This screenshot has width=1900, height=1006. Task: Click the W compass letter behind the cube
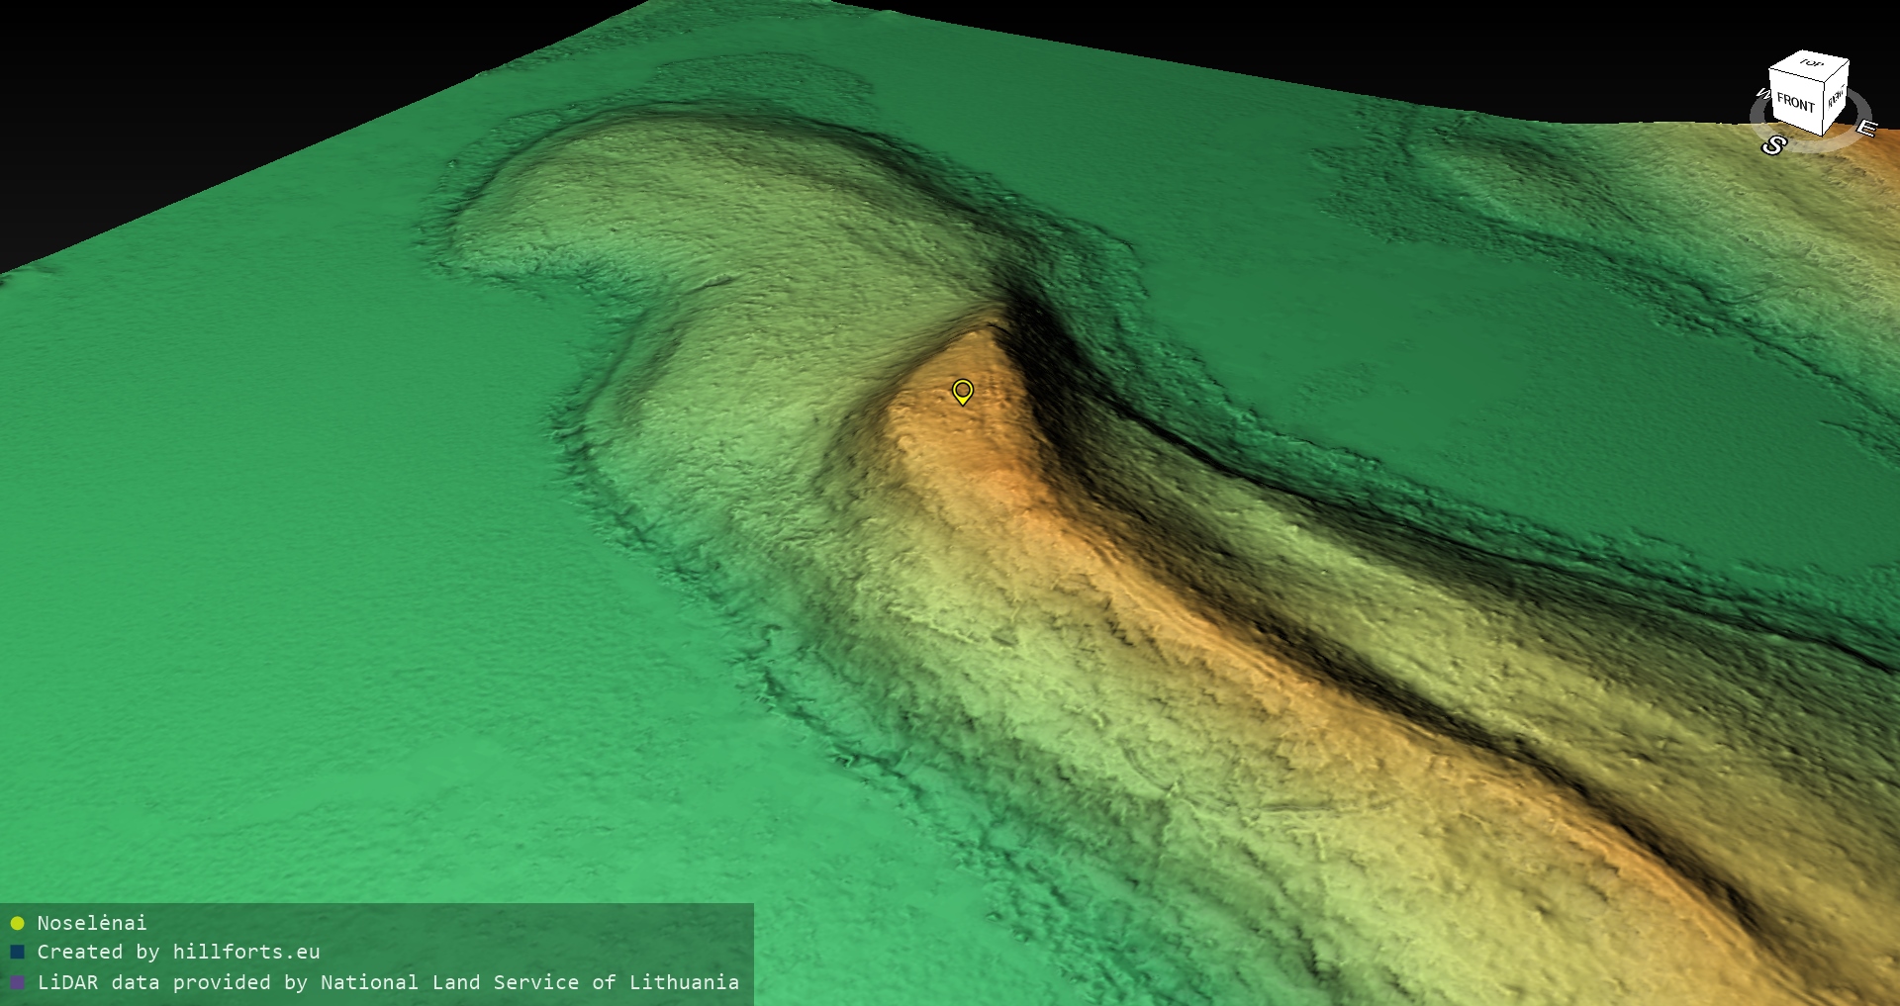pyautogui.click(x=1761, y=94)
